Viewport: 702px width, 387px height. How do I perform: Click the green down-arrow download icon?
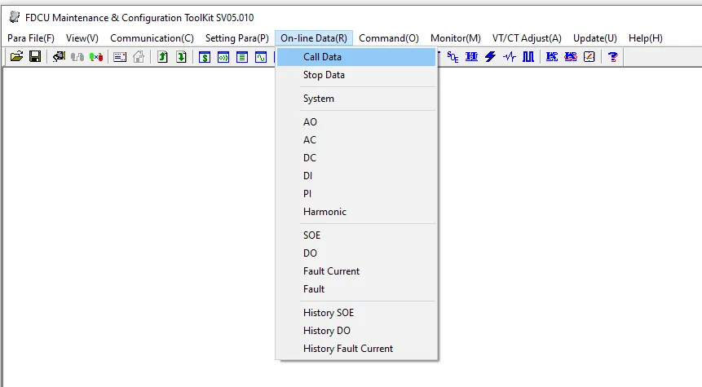[181, 57]
